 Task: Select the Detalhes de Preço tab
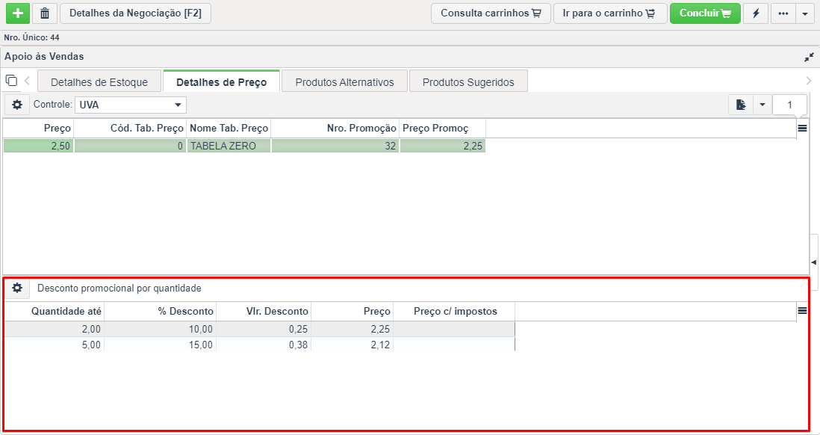pyautogui.click(x=221, y=81)
